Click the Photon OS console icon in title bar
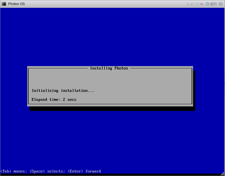 pyautogui.click(x=4, y=4)
